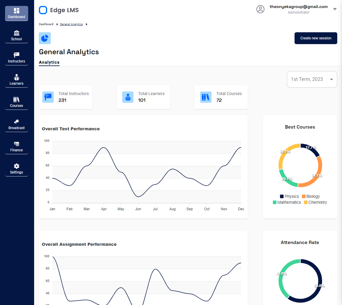Click the Aug label on test chart

tap(172, 209)
